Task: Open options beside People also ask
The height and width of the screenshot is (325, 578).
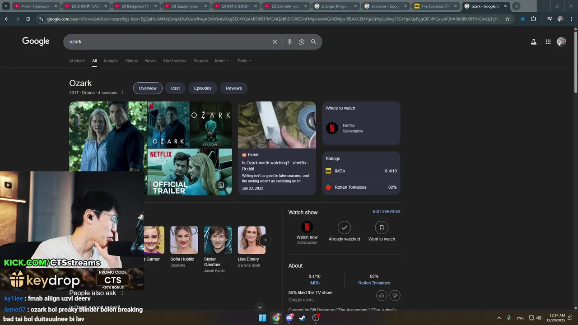Action: pyautogui.click(x=122, y=293)
